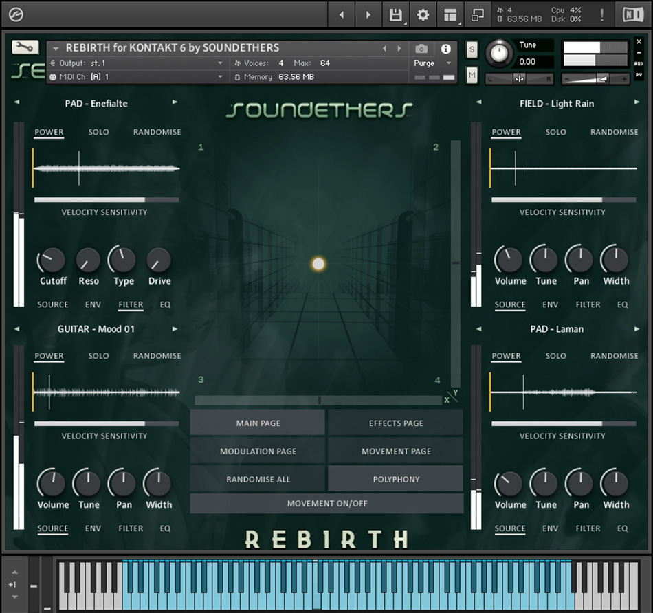This screenshot has height=613, width=653.
Task: Next sound for GUITAR - Mood 01
Action: (175, 329)
